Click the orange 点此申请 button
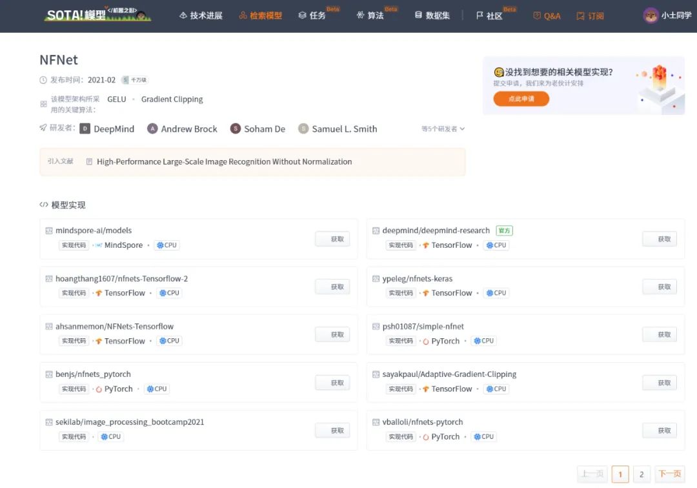This screenshot has width=697, height=488. (x=521, y=99)
